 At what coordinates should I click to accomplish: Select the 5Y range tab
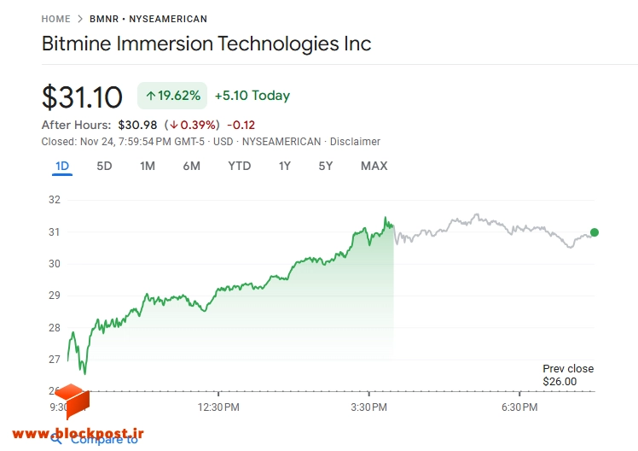point(326,167)
